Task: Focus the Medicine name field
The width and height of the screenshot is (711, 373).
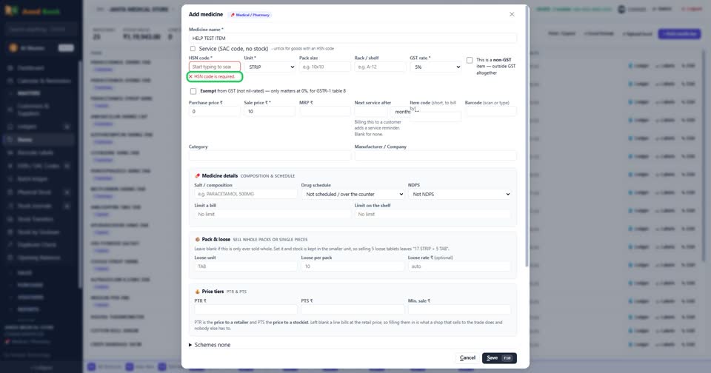Action: tap(353, 38)
